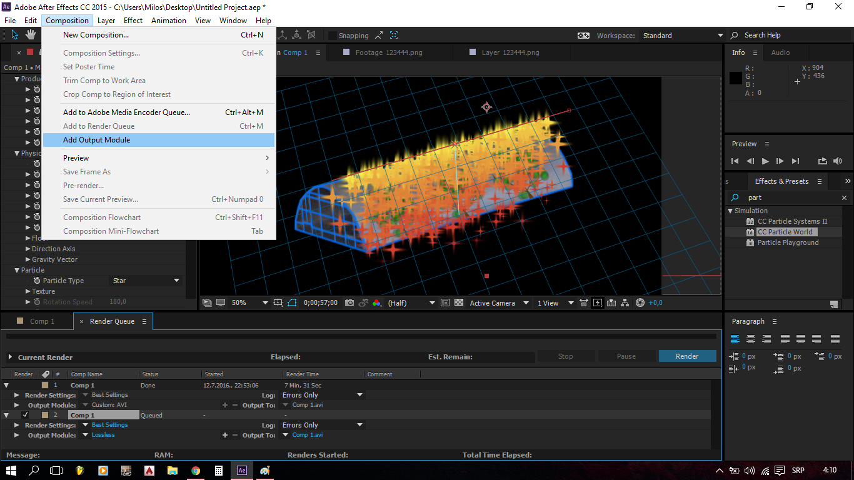The width and height of the screenshot is (854, 480).
Task: Open the Lossless output module link
Action: 103,435
